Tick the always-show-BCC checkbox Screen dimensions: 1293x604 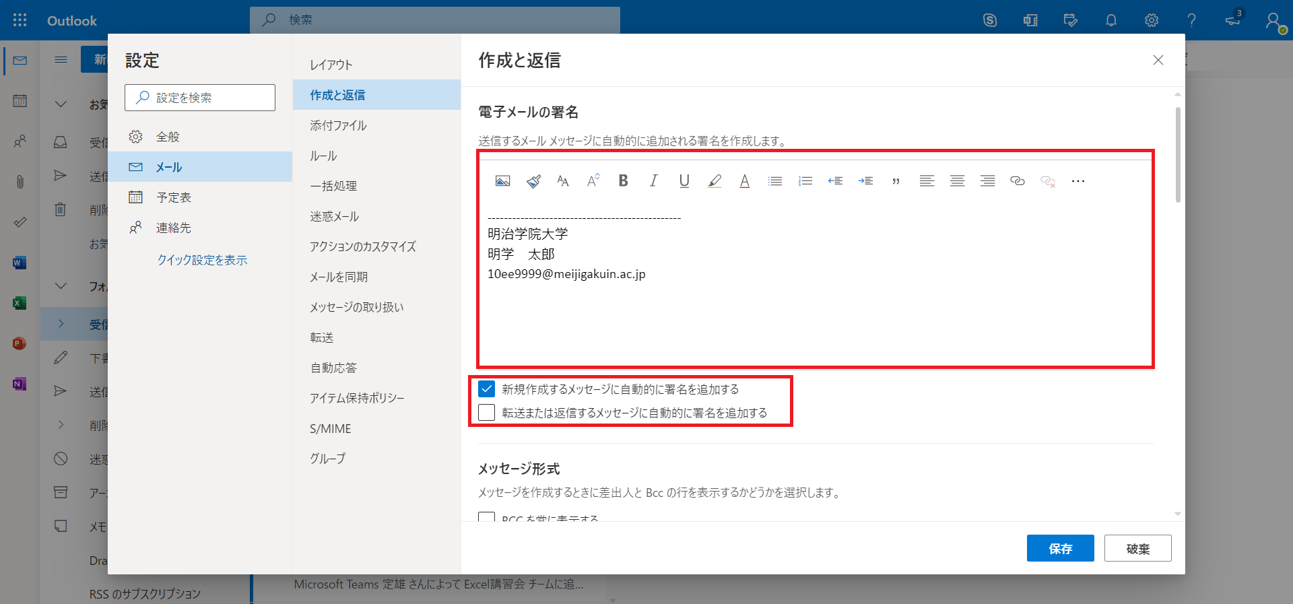(486, 518)
